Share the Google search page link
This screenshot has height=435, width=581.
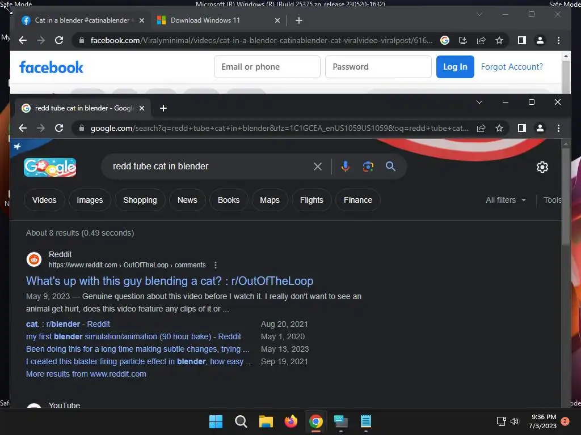481,129
